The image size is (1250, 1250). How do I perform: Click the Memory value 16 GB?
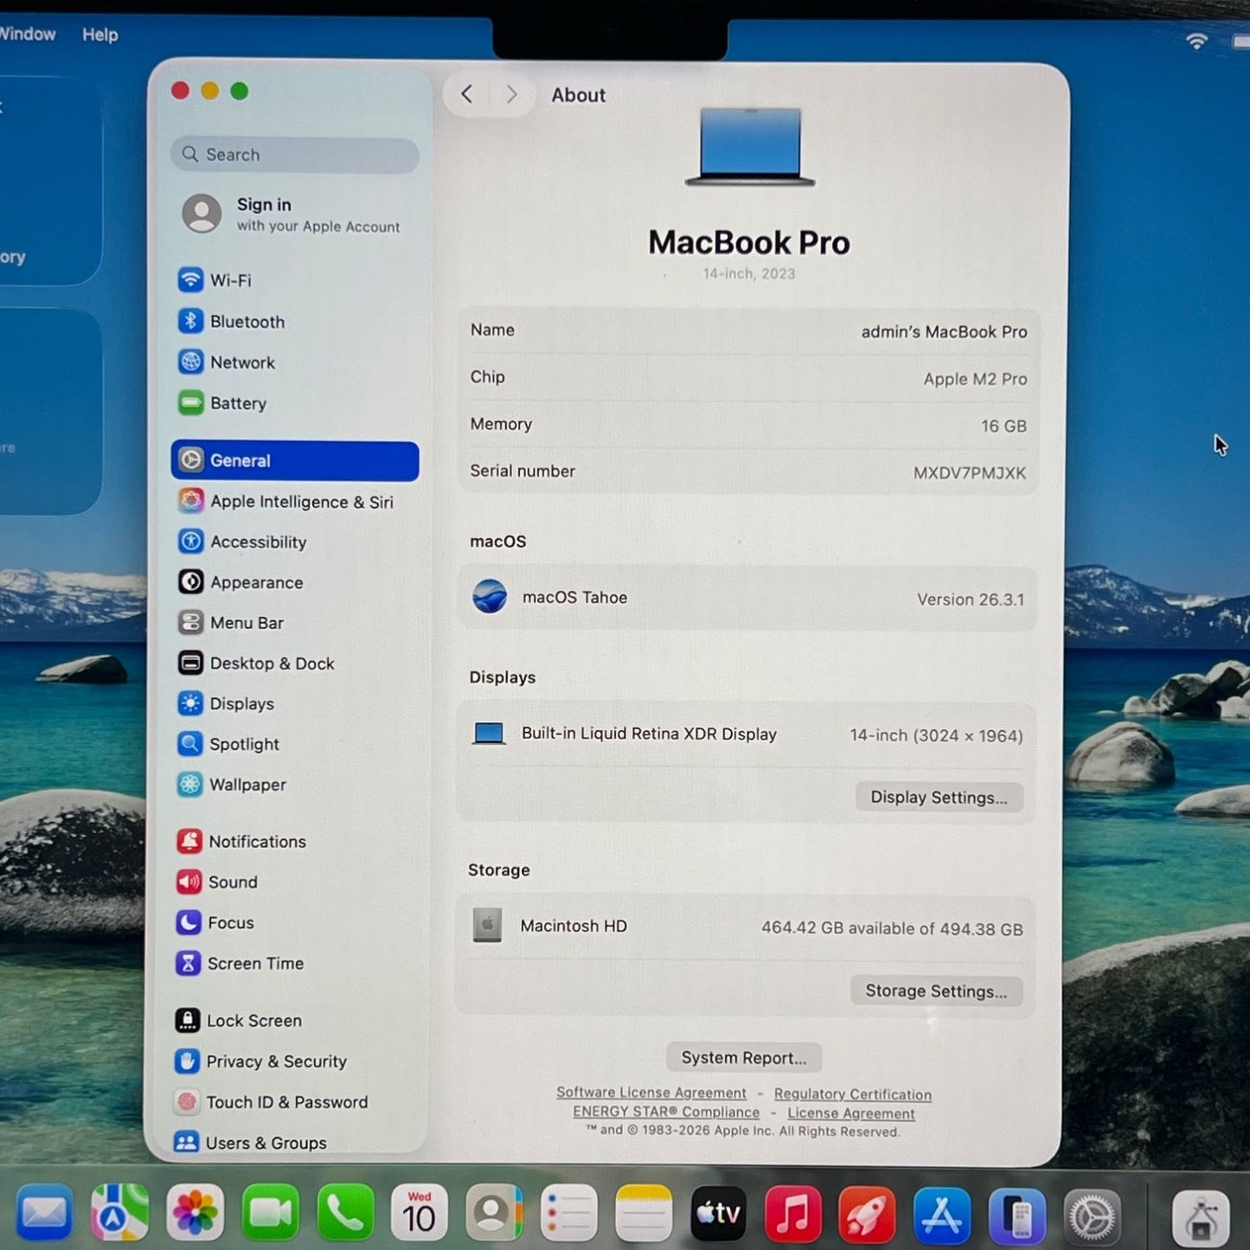pos(1003,426)
